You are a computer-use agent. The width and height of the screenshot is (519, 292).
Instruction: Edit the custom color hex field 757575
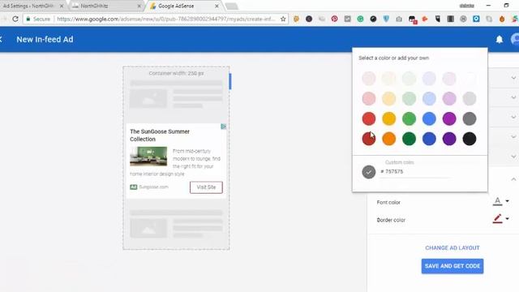(415, 171)
